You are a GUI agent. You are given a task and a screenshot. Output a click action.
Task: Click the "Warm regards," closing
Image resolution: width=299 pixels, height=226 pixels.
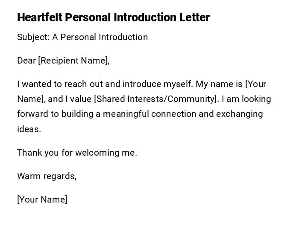pos(47,176)
